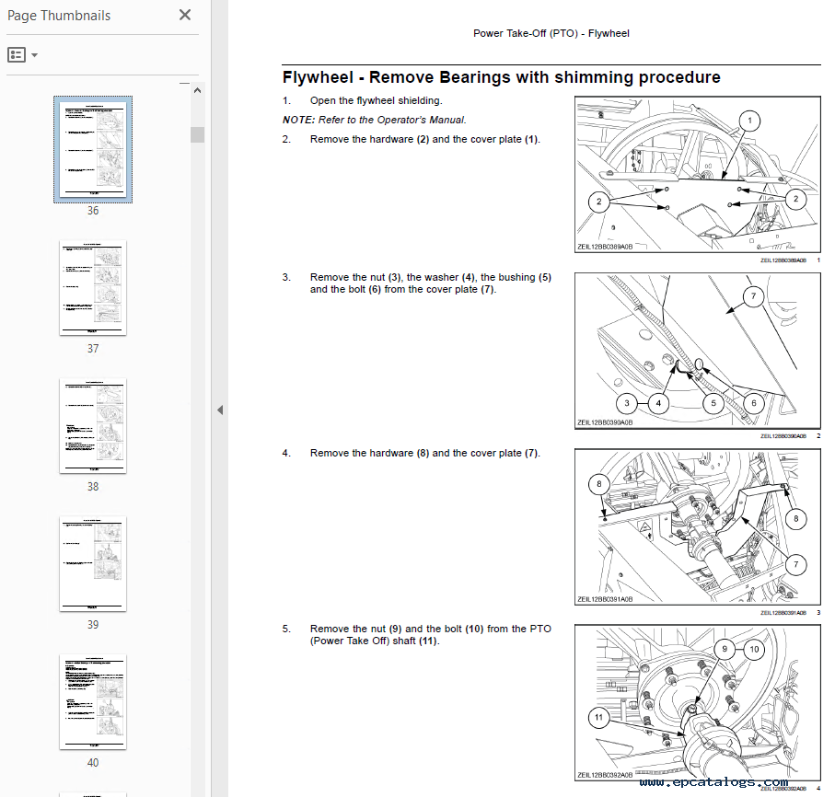Click the page number label 39
This screenshot has width=835, height=797.
point(93,625)
